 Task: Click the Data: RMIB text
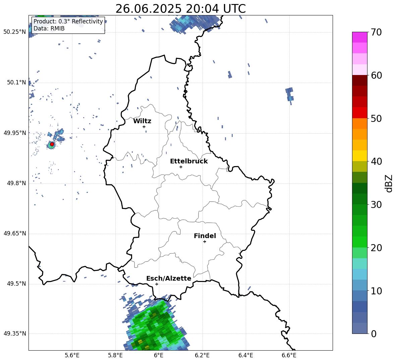tap(49, 28)
